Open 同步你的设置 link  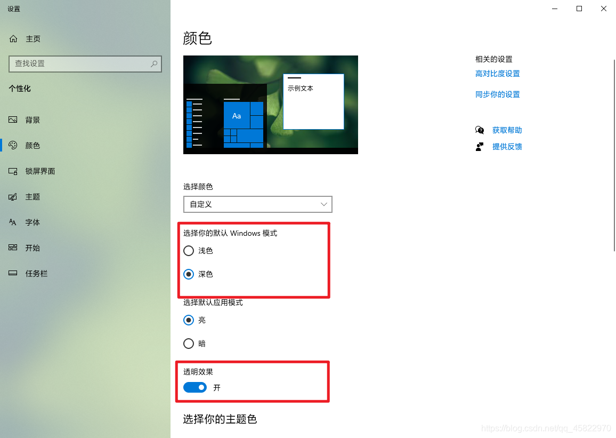497,94
